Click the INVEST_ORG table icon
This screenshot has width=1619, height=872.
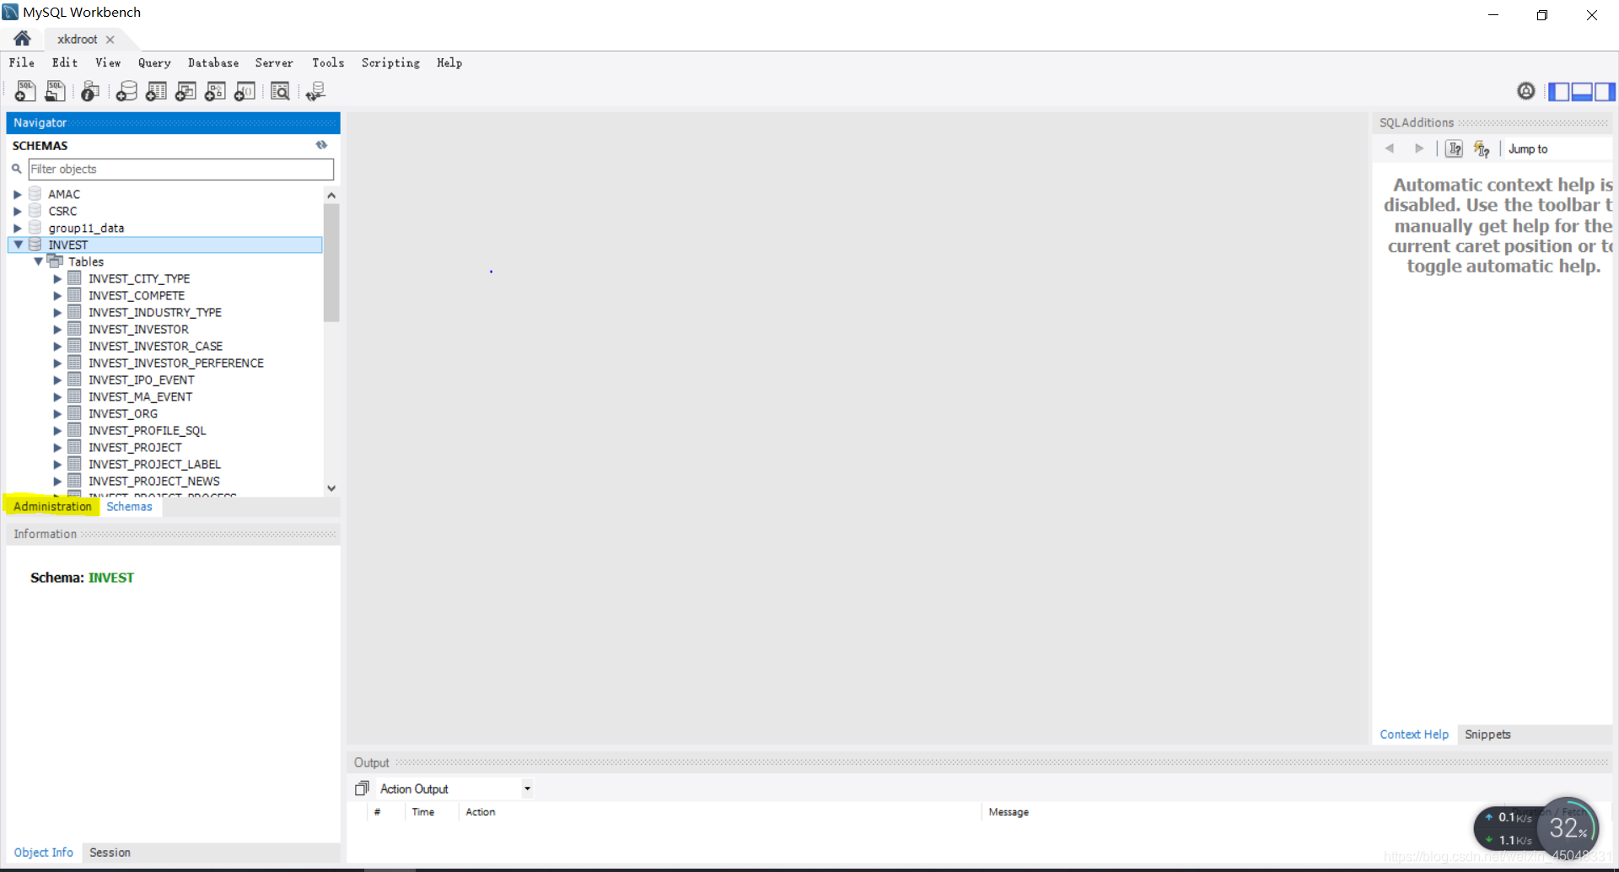[74, 413]
